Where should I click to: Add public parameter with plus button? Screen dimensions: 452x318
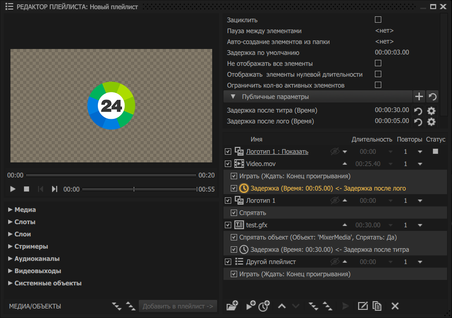419,97
